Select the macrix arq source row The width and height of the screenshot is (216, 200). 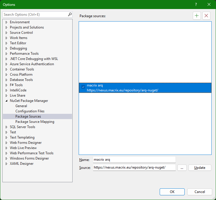145,88
